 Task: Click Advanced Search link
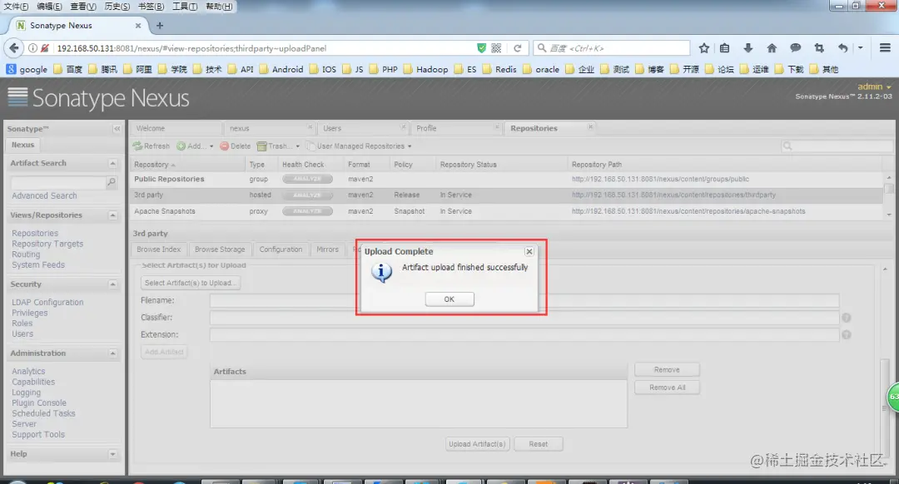[x=44, y=196]
